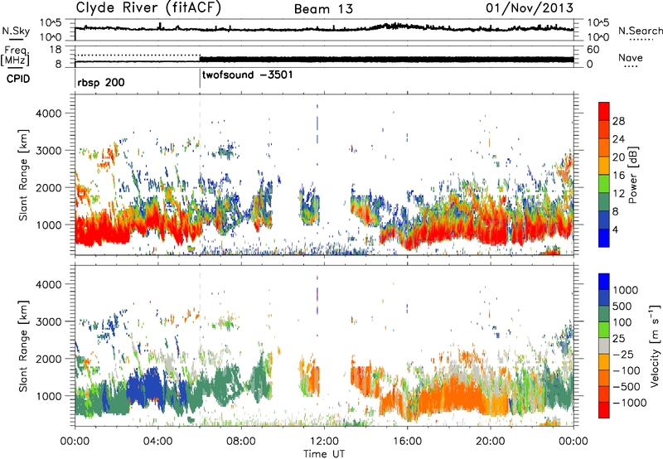Select the '60' Nave tick label

click(593, 50)
